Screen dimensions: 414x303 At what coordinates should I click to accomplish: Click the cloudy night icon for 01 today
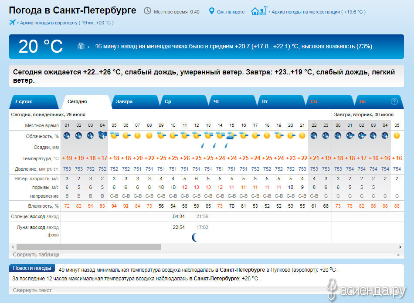click(x=67, y=135)
